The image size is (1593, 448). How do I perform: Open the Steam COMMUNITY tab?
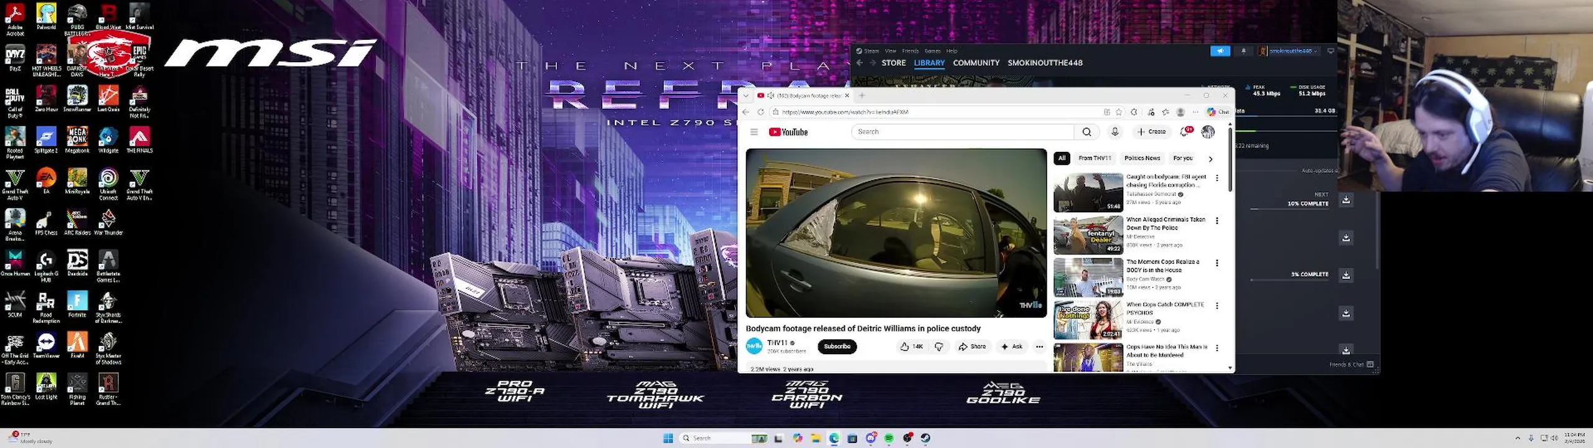tap(976, 63)
